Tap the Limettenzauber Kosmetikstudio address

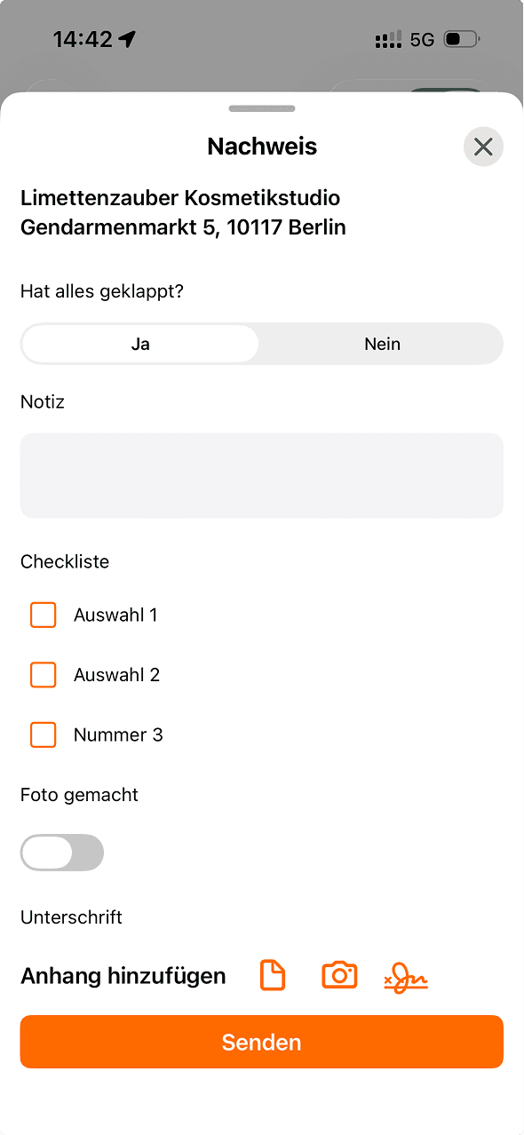tap(182, 212)
